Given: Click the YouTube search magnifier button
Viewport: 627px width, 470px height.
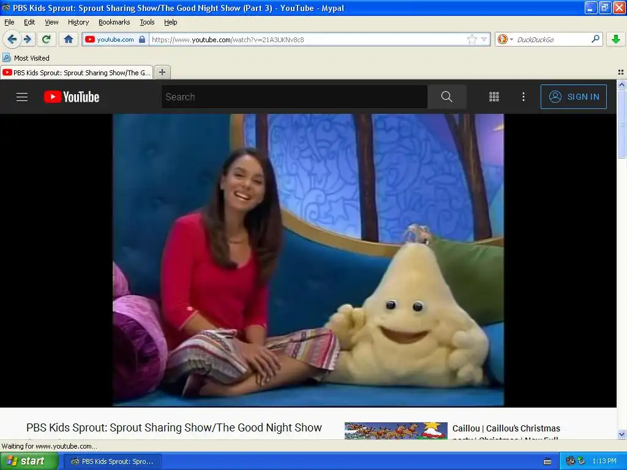Looking at the screenshot, I should pyautogui.click(x=446, y=97).
